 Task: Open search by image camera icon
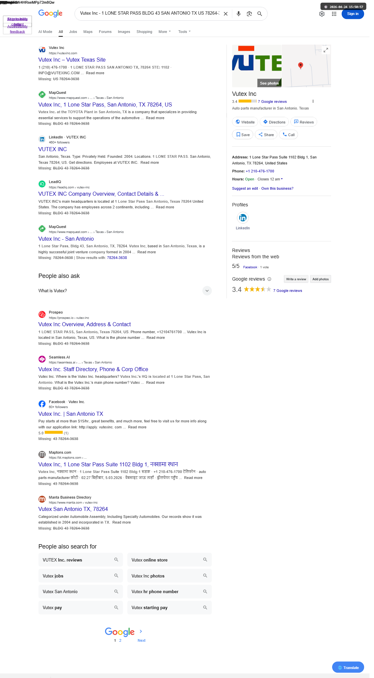[x=249, y=14]
